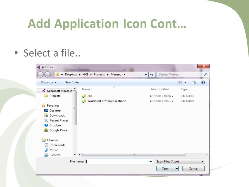Expand recent pages dropdown beside Forward button
This screenshot has height=187, width=249.
tap(53, 75)
